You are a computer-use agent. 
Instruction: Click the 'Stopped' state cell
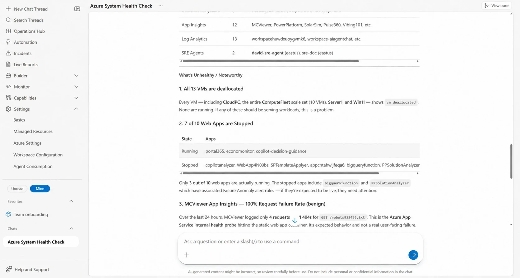pos(190,165)
